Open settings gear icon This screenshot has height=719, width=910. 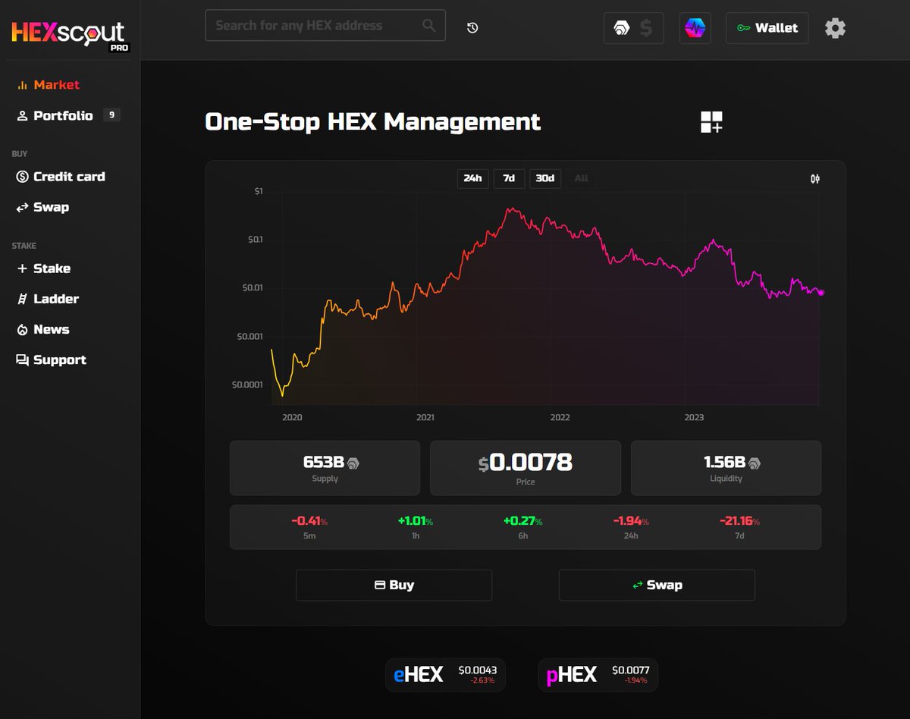[x=835, y=28]
